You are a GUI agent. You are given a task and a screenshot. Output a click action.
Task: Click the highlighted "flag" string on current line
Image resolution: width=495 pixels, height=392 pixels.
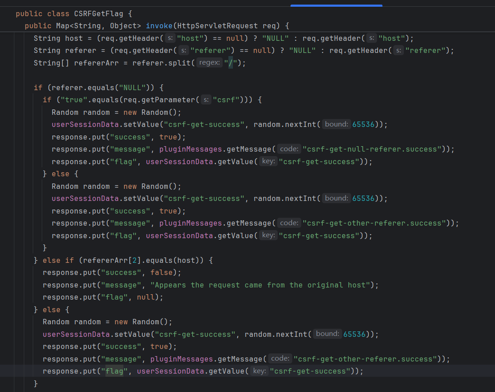click(114, 371)
